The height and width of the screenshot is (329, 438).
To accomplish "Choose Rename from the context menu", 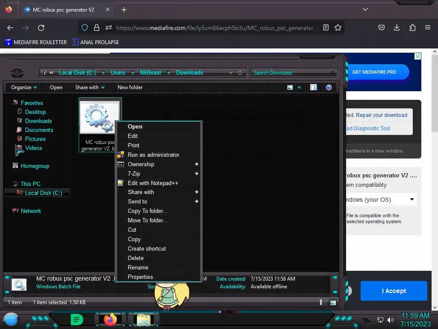I will pos(159,267).
